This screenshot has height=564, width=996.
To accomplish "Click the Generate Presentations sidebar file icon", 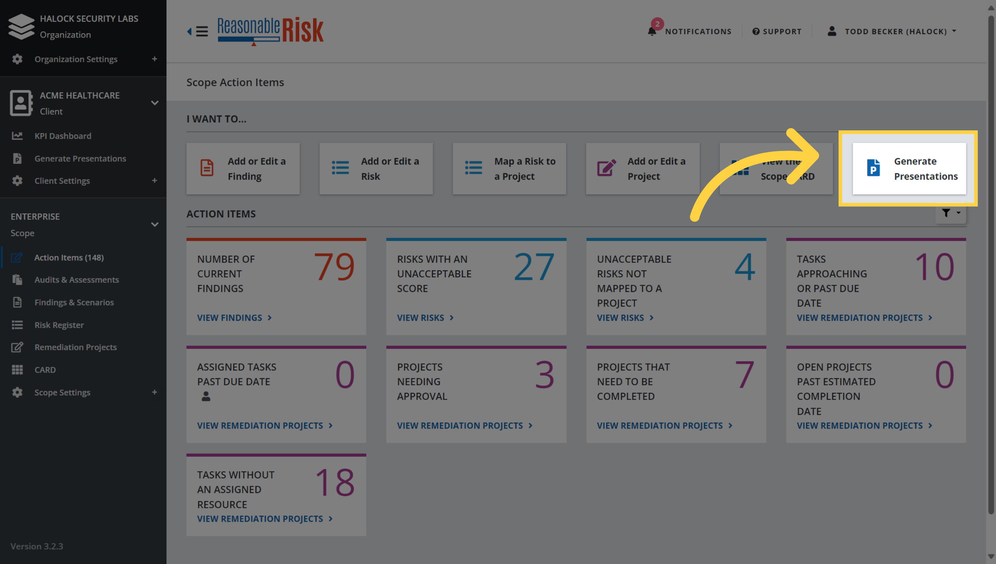I will point(17,158).
